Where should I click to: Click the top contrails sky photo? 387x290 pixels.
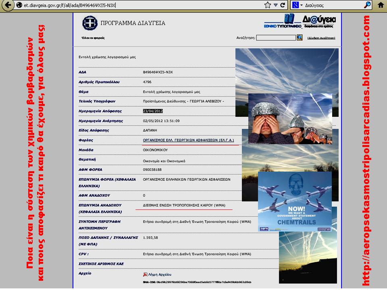pyautogui.click(x=287, y=71)
